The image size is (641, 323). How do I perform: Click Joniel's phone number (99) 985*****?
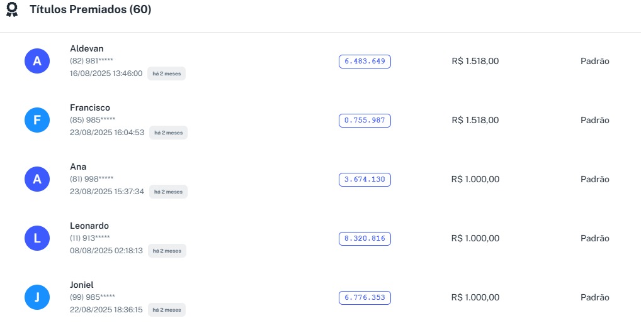point(93,297)
